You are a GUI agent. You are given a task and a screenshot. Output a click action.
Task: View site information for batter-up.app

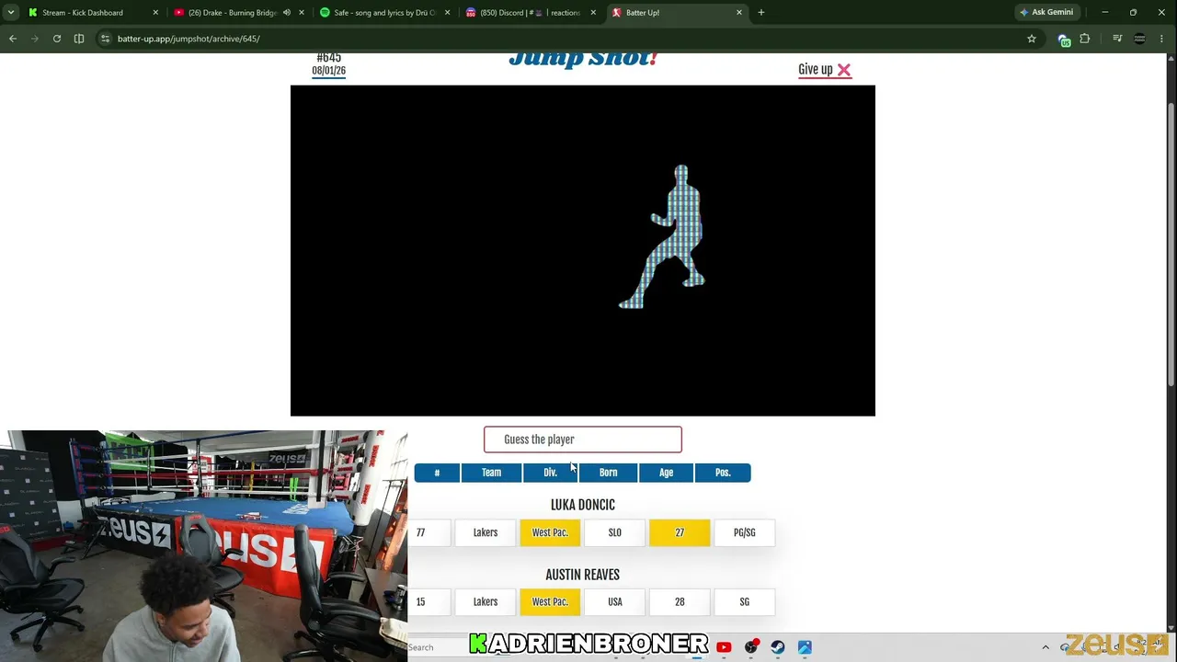(105, 39)
